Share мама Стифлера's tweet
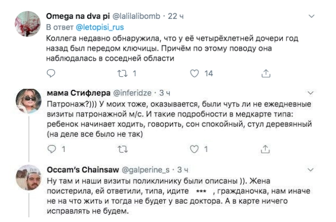 (264, 150)
